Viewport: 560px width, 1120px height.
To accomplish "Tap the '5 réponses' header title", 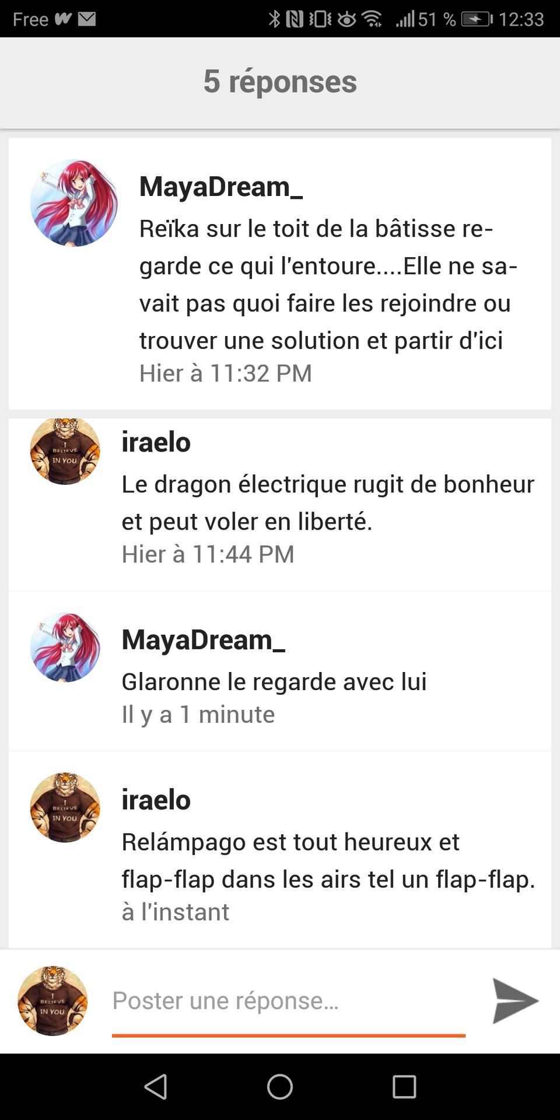I will [x=280, y=82].
